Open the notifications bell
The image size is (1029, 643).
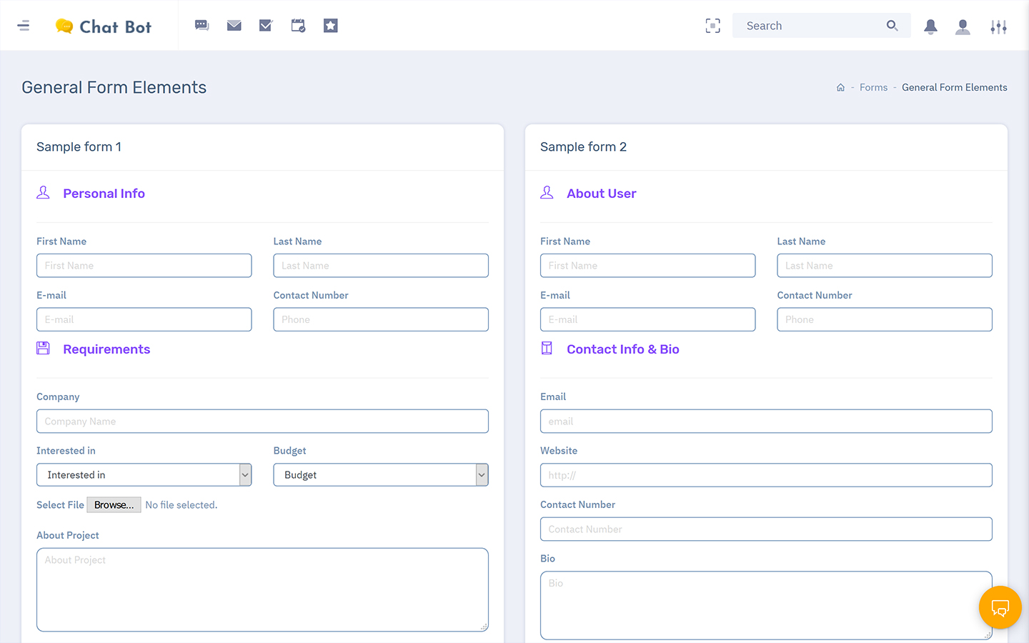(x=930, y=26)
